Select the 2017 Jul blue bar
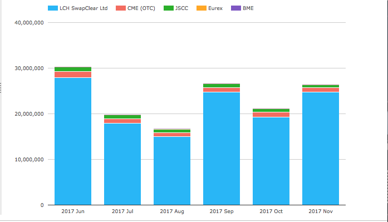This screenshot has width=388, height=222. click(x=122, y=164)
